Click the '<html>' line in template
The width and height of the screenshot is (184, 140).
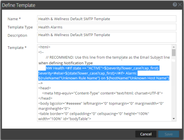coord(44,47)
